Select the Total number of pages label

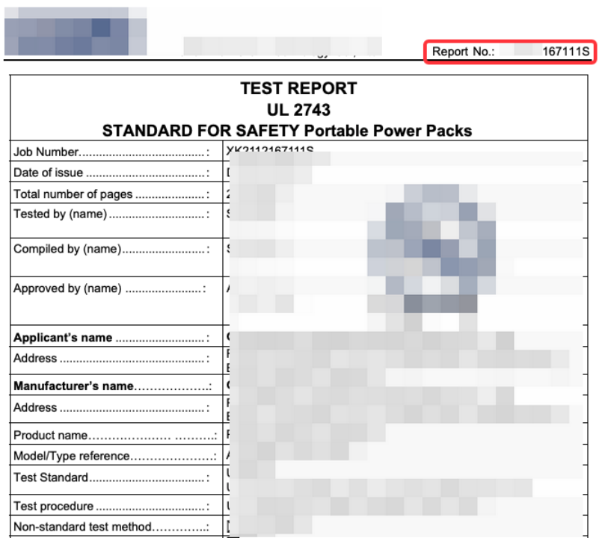coord(73,194)
